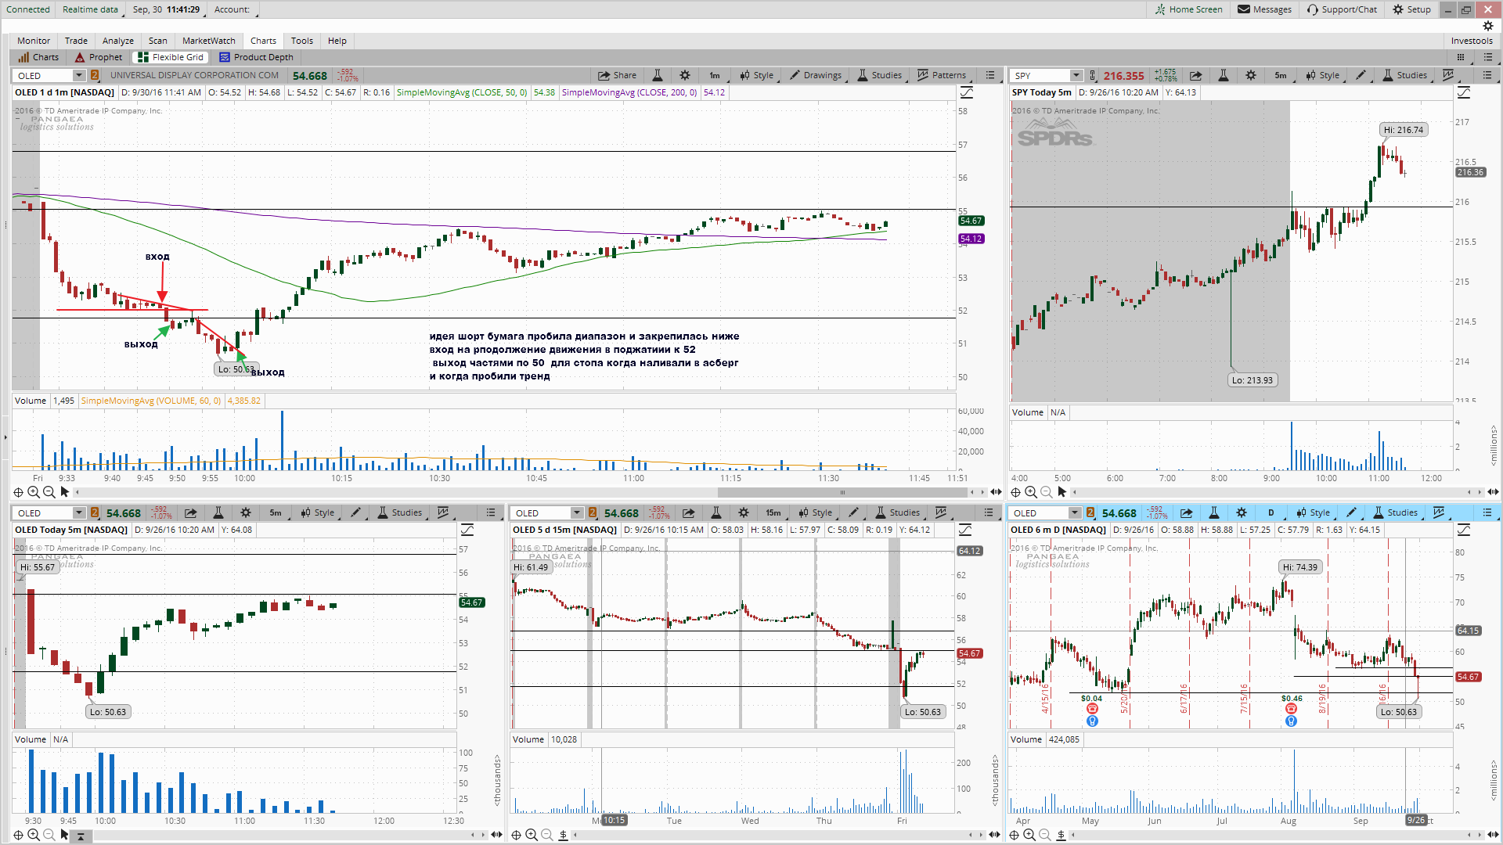Viewport: 1503px width, 845px height.
Task: Open the MarketWatch tab
Action: 209,41
